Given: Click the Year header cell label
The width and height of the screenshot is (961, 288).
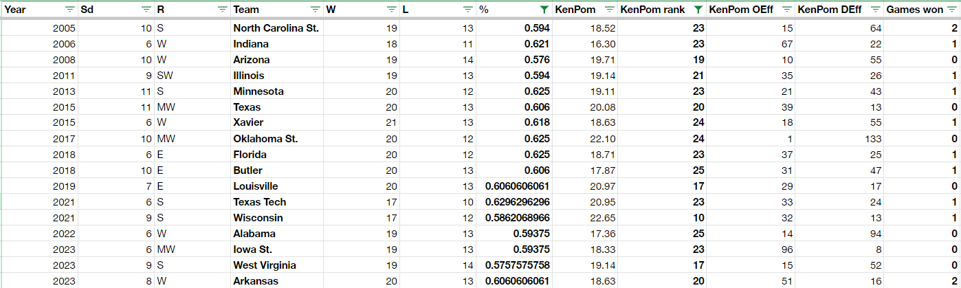Looking at the screenshot, I should point(15,10).
